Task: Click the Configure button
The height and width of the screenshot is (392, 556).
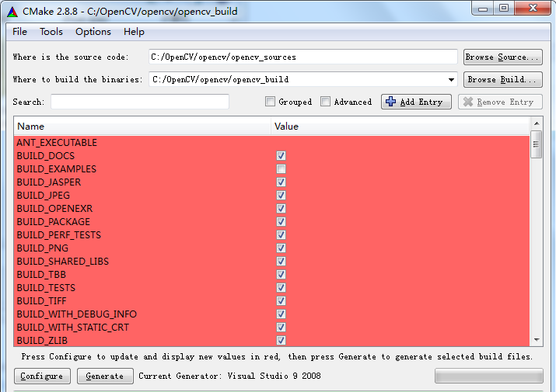Action: [x=42, y=376]
